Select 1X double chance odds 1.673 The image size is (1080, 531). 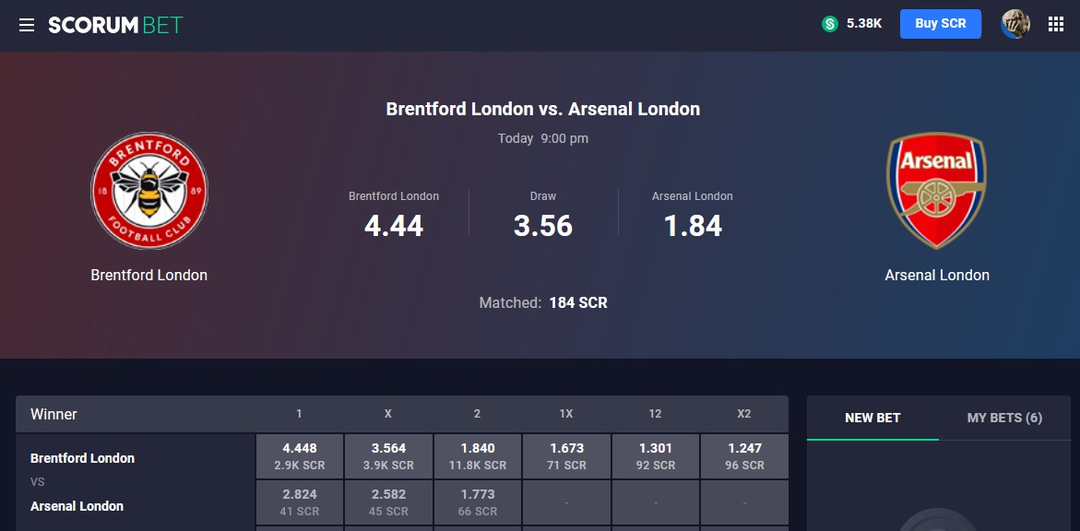coord(567,456)
